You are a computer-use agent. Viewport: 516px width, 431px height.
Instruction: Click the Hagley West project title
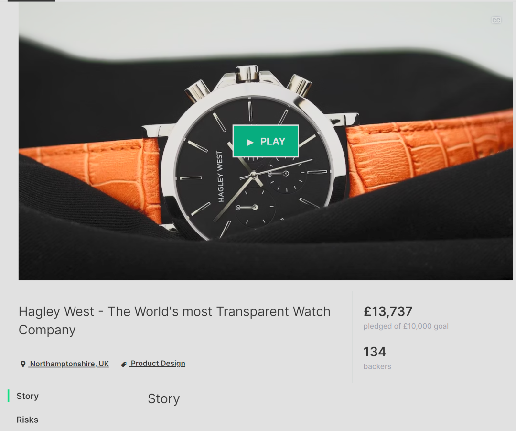[174, 320]
